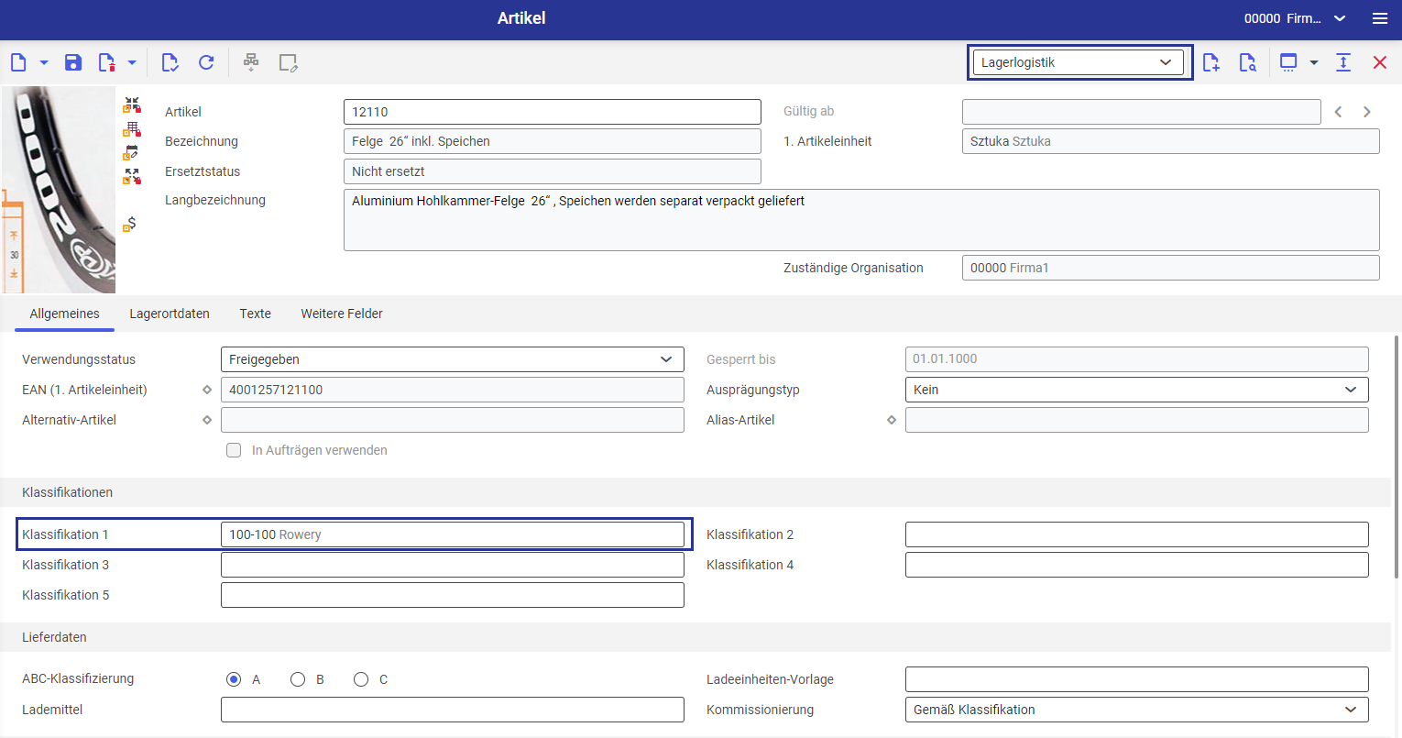Open the Lagerlogistik view dropdown

(x=1079, y=62)
